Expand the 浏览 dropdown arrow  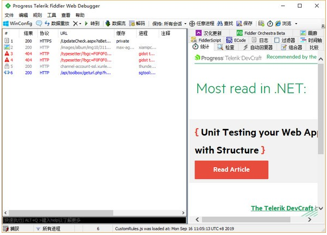296,24
